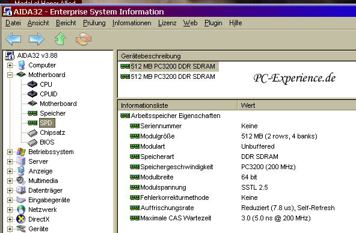Expand the Netzwerk tree node
Image resolution: width=356 pixels, height=233 pixels.
[10, 210]
